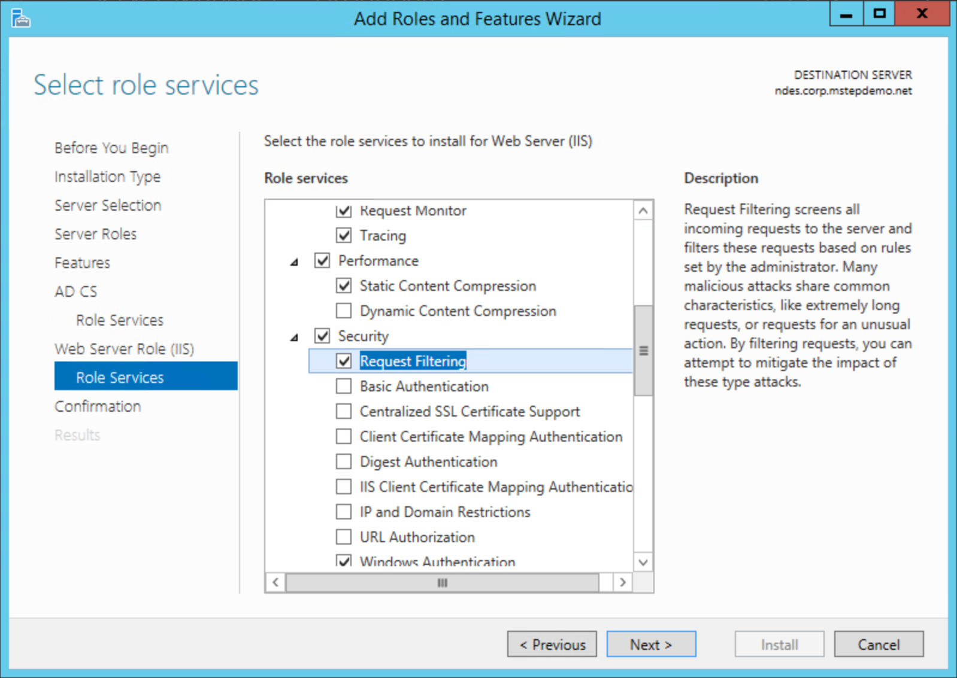
Task: Click horizontal scrollbar left arrow
Action: (275, 582)
